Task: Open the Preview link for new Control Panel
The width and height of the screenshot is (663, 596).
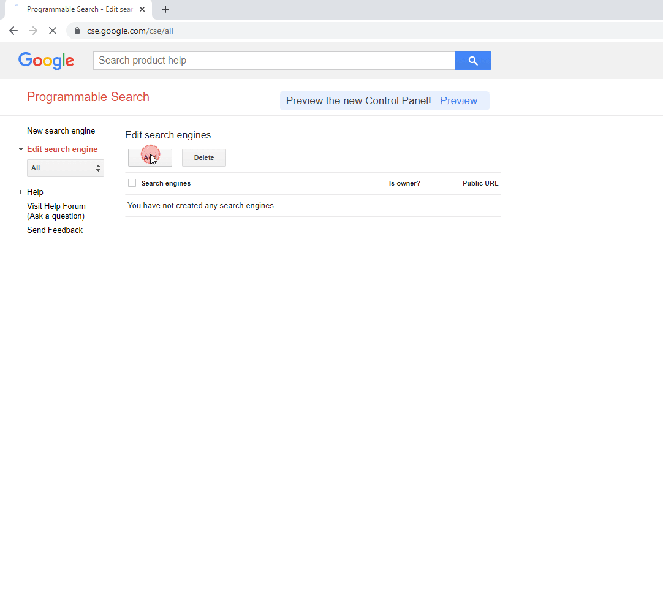Action: (459, 100)
